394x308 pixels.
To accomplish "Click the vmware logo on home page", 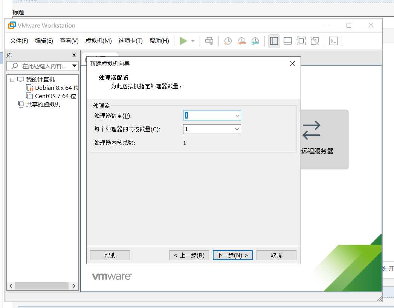I will click(112, 276).
